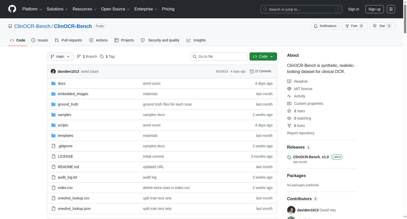Click the eye icon next to watching
The width and height of the screenshot is (407, 219).
coord(289,118)
